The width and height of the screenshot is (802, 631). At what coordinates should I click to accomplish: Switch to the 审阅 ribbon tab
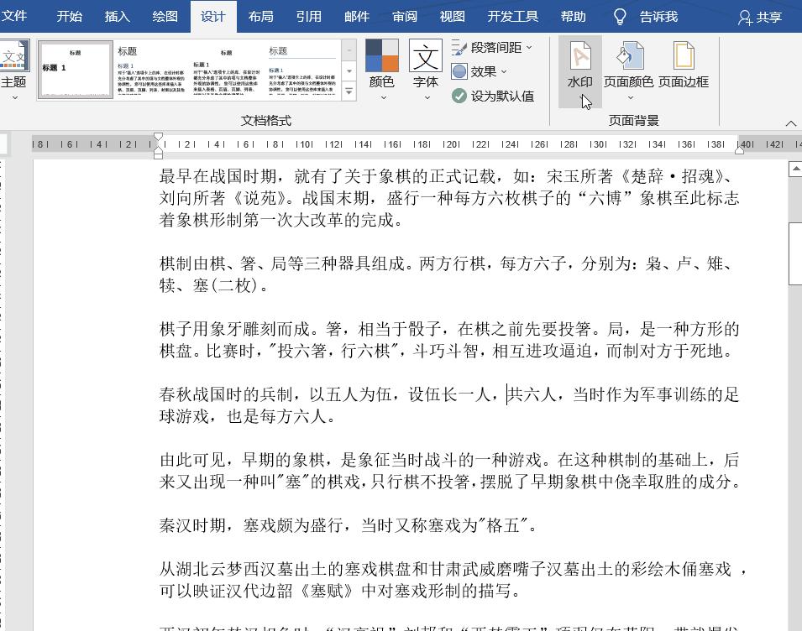click(x=404, y=15)
